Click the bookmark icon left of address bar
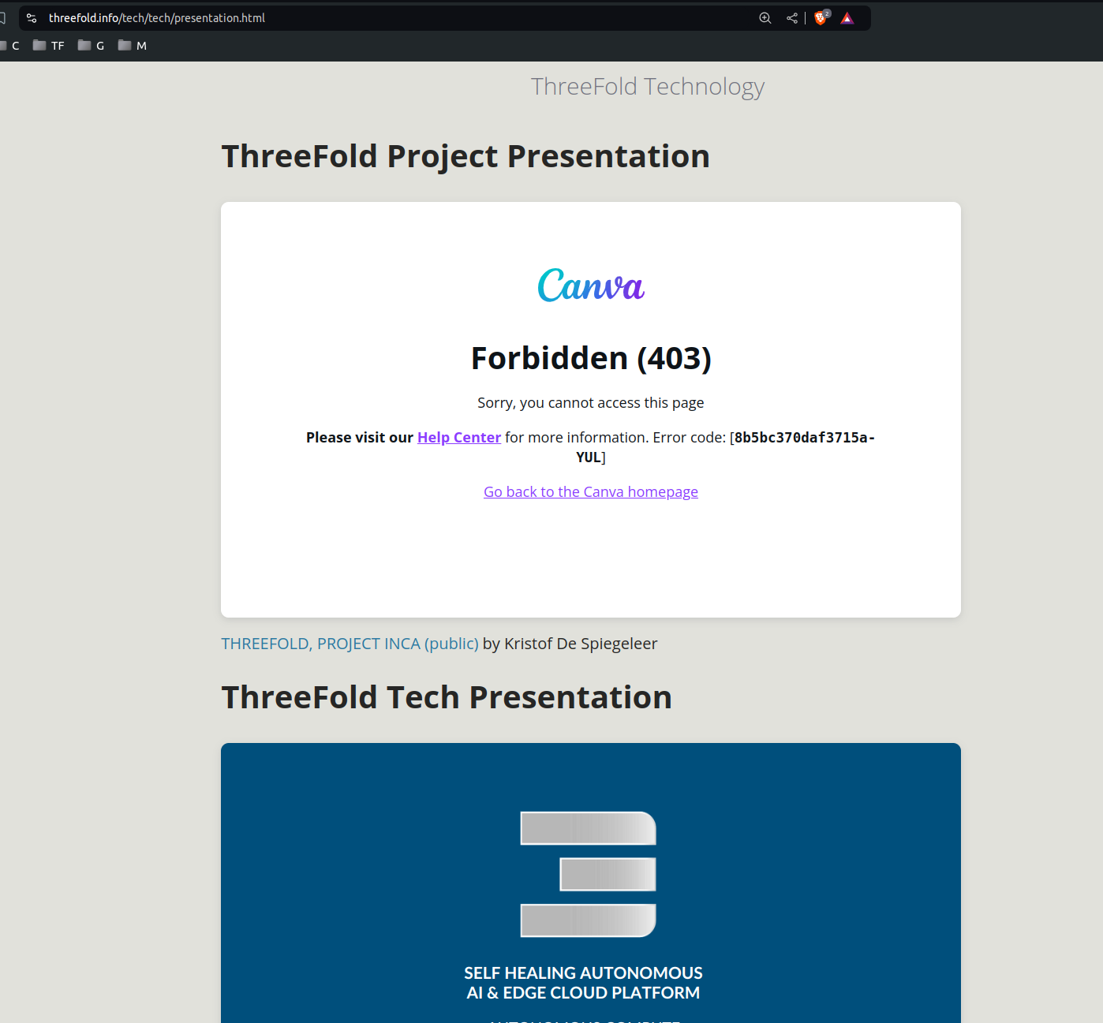The height and width of the screenshot is (1023, 1103). click(x=2, y=18)
